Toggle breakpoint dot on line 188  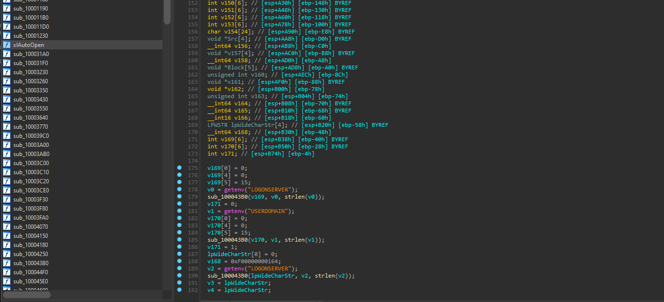179,261
